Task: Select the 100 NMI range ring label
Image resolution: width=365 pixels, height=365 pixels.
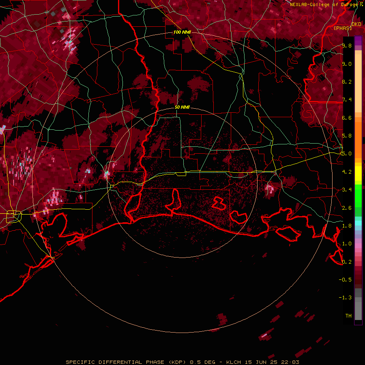Action: pos(182,32)
